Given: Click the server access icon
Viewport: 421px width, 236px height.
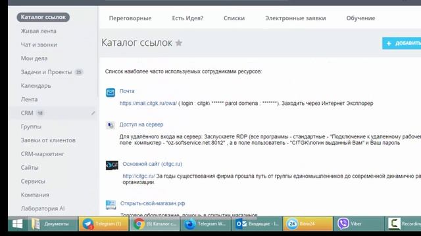Looking at the screenshot, I should click(x=111, y=125).
